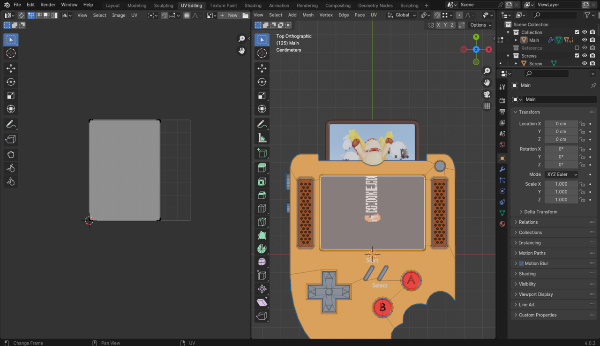This screenshot has width=600, height=346.
Task: Open the Render properties tab
Action: [502, 100]
